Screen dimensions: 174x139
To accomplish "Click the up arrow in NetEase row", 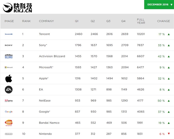I will pyautogui.click(x=169, y=101).
